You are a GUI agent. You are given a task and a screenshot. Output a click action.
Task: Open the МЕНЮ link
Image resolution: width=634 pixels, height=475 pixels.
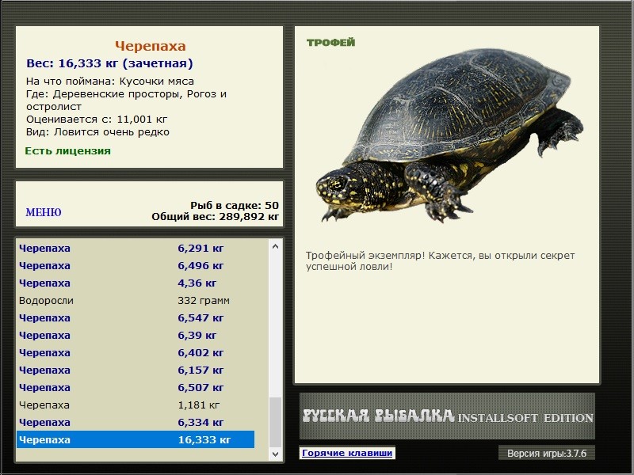pyautogui.click(x=44, y=212)
